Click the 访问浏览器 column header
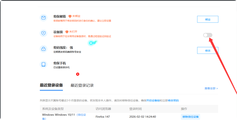This screenshot has width=237, height=120. coord(103,109)
